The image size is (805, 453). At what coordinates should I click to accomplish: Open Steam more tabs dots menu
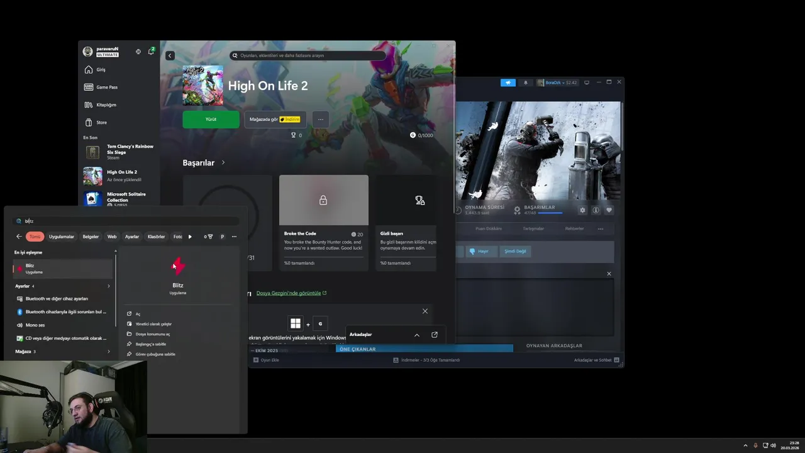click(x=601, y=228)
